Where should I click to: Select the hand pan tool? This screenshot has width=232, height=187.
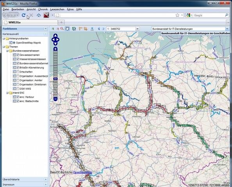pos(67,28)
